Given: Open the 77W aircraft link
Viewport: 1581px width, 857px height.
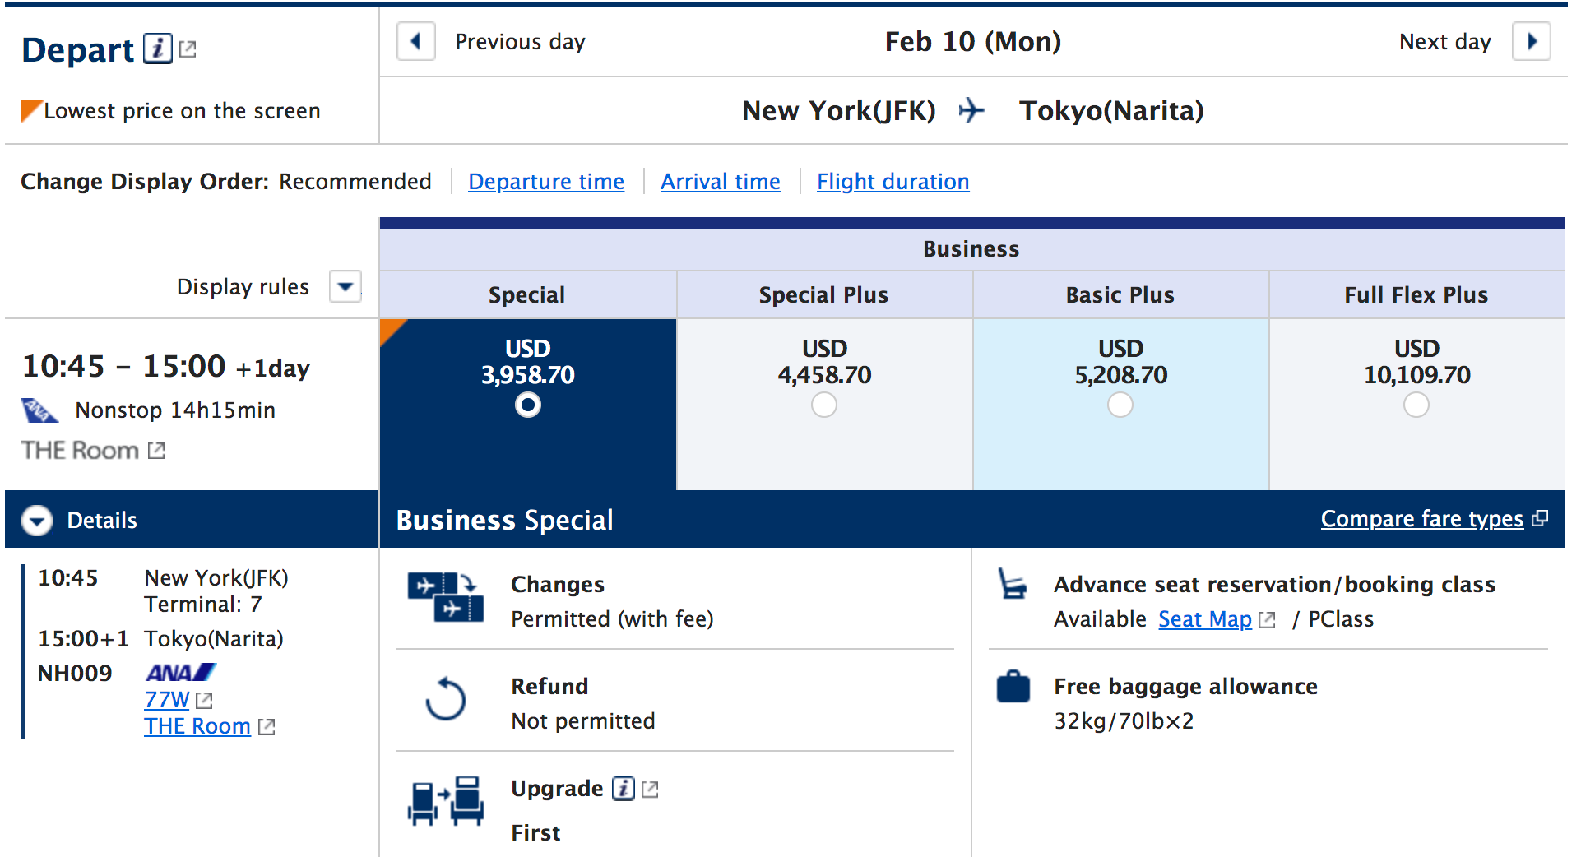Looking at the screenshot, I should [167, 700].
